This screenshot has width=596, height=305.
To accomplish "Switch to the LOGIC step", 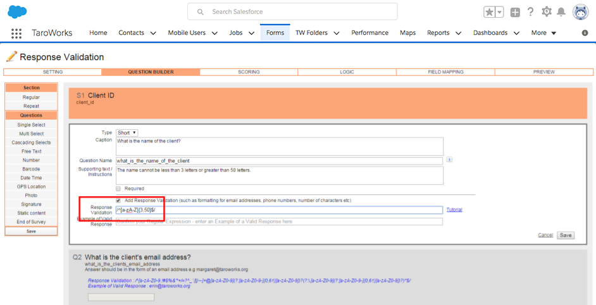I will (x=347, y=72).
